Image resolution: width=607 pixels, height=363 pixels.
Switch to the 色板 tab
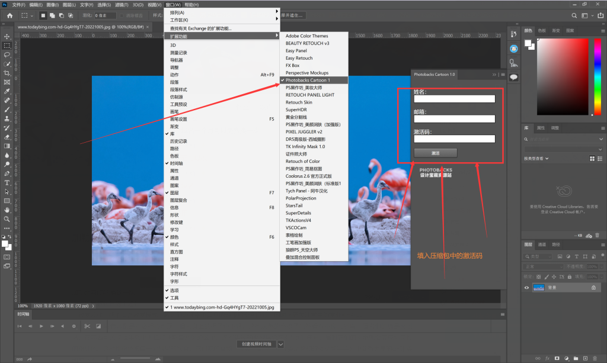(x=542, y=31)
